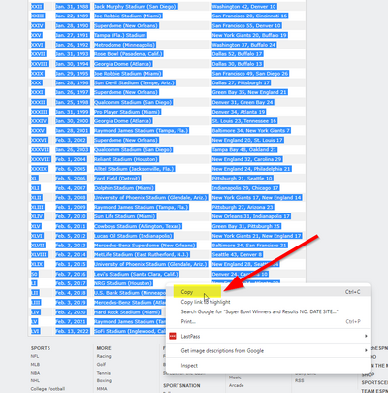The width and height of the screenshot is (388, 393).
Task: Click 'Baltimore 34, San Francisco 31' result
Action: pyautogui.click(x=249, y=246)
